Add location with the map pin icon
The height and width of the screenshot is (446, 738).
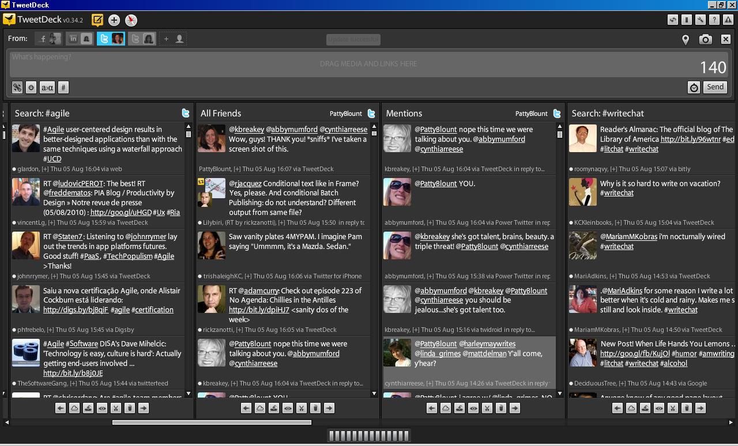(685, 40)
